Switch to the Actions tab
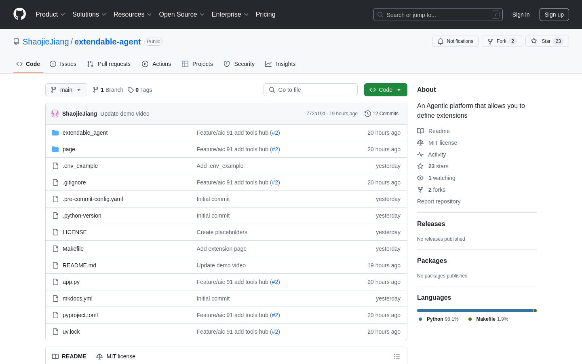Image resolution: width=582 pixels, height=364 pixels. click(156, 64)
